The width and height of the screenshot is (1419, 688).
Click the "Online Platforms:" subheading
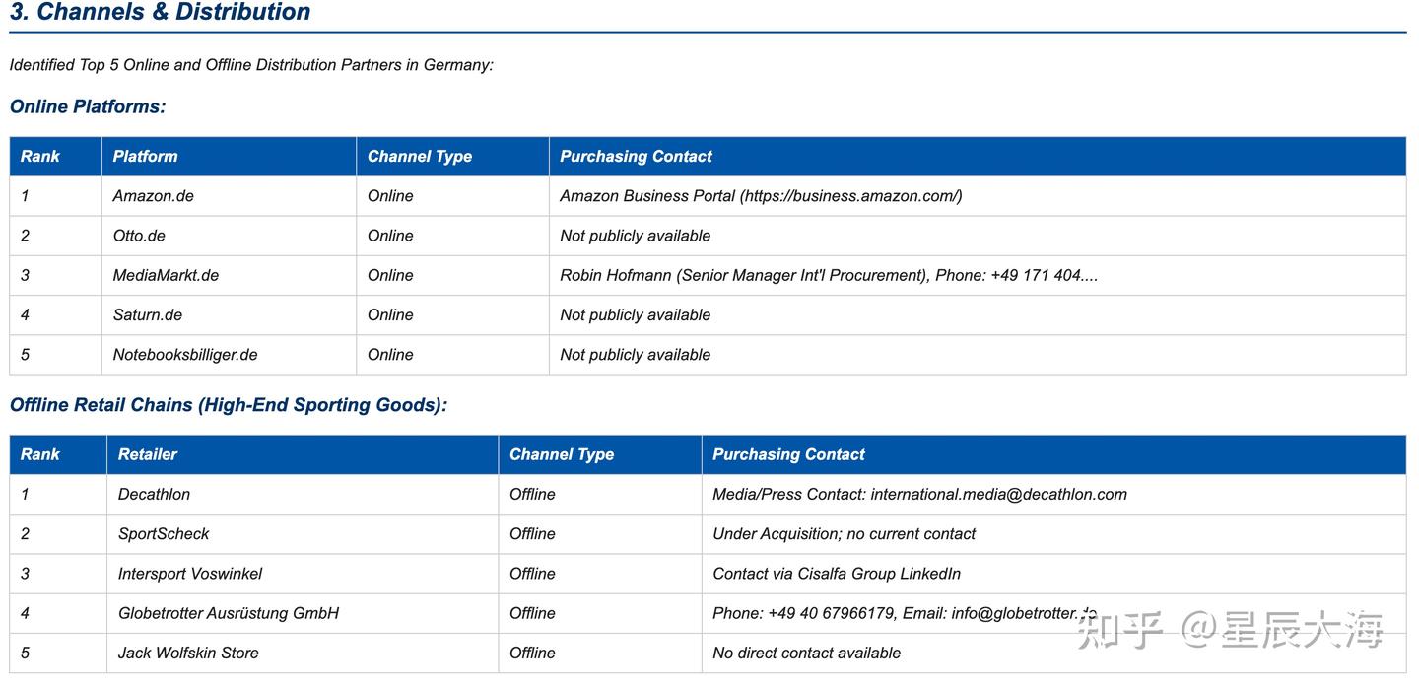[x=88, y=107]
